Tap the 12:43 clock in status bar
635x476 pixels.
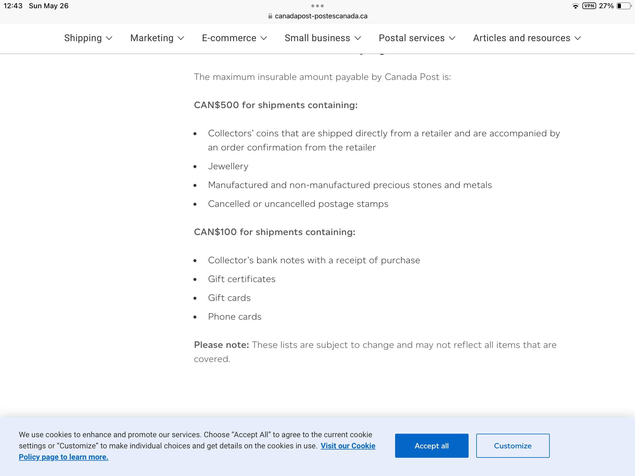pos(13,6)
